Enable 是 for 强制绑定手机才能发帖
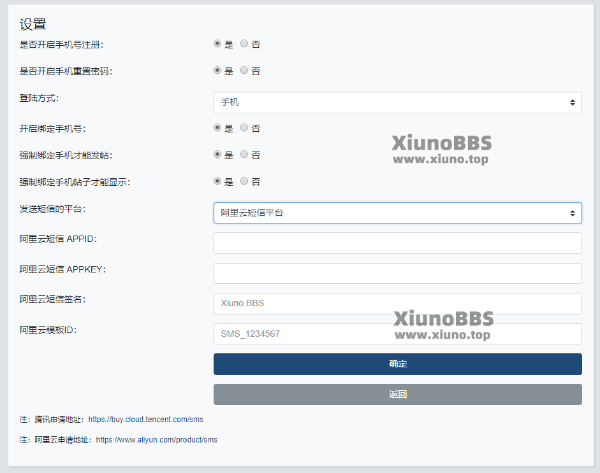 (x=217, y=154)
